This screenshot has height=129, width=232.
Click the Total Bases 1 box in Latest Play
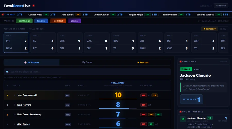tap(192, 99)
